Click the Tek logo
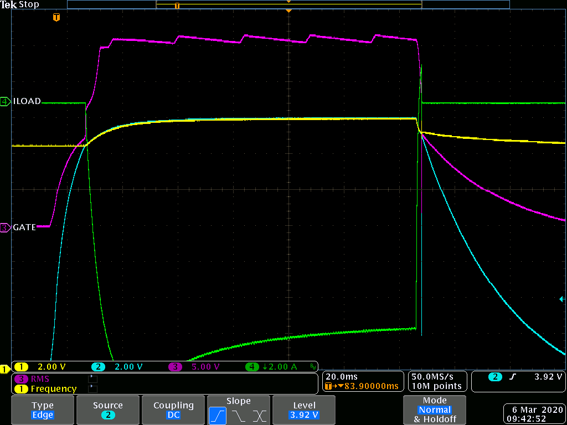This screenshot has width=567, height=425. point(9,5)
